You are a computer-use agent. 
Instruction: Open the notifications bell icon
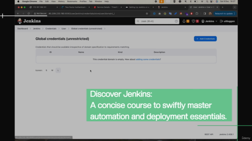pyautogui.click(x=184, y=21)
